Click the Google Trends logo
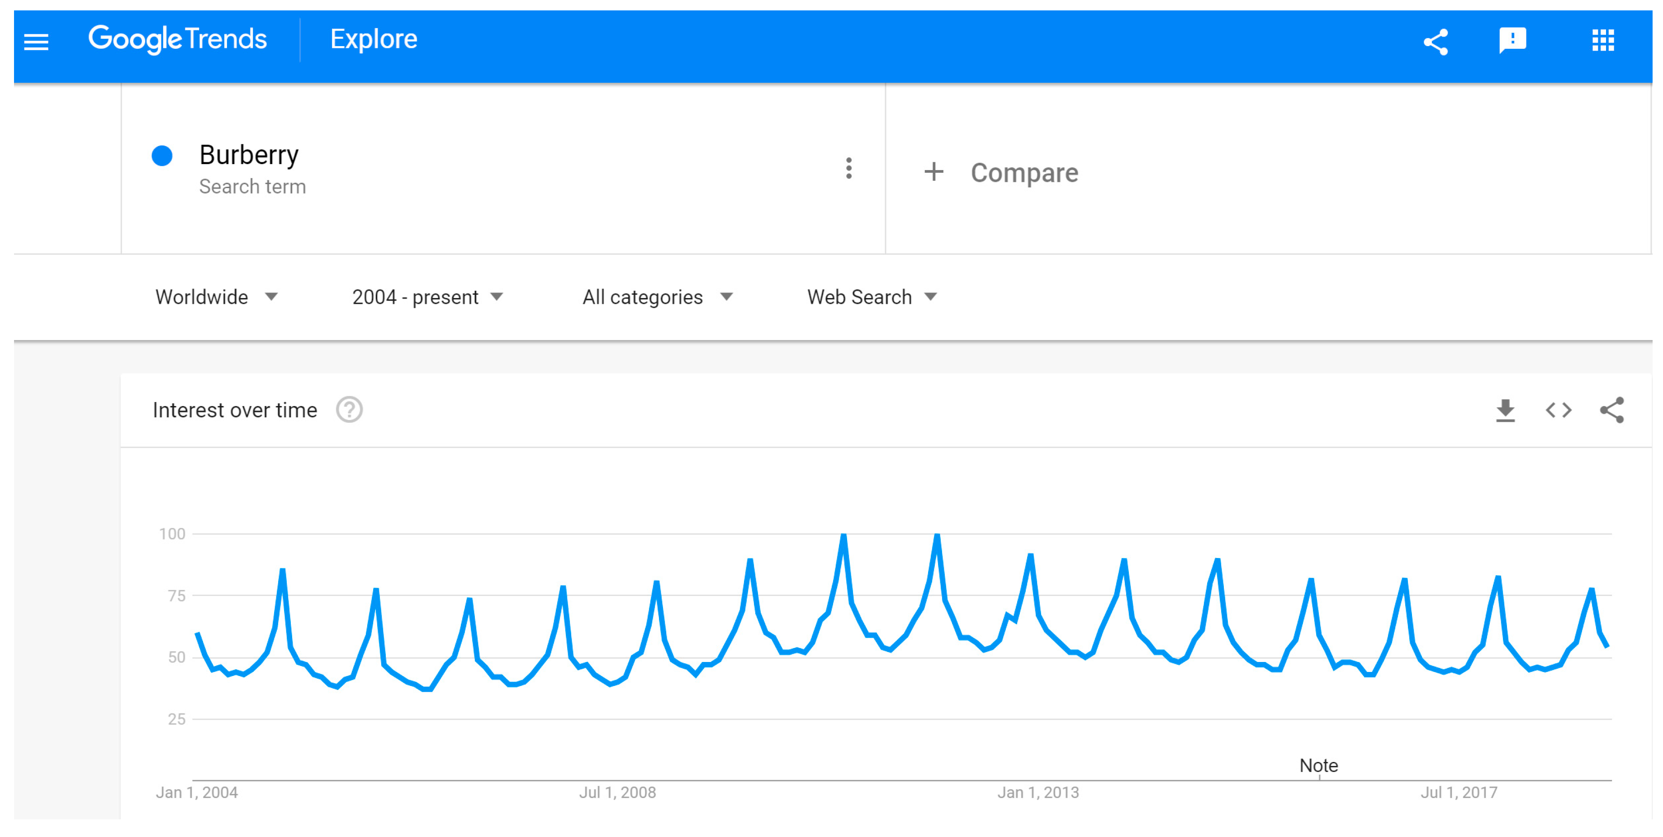This screenshot has height=837, width=1663. (178, 39)
